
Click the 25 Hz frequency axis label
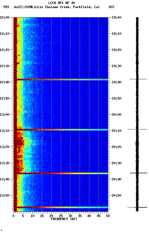[61, 216]
